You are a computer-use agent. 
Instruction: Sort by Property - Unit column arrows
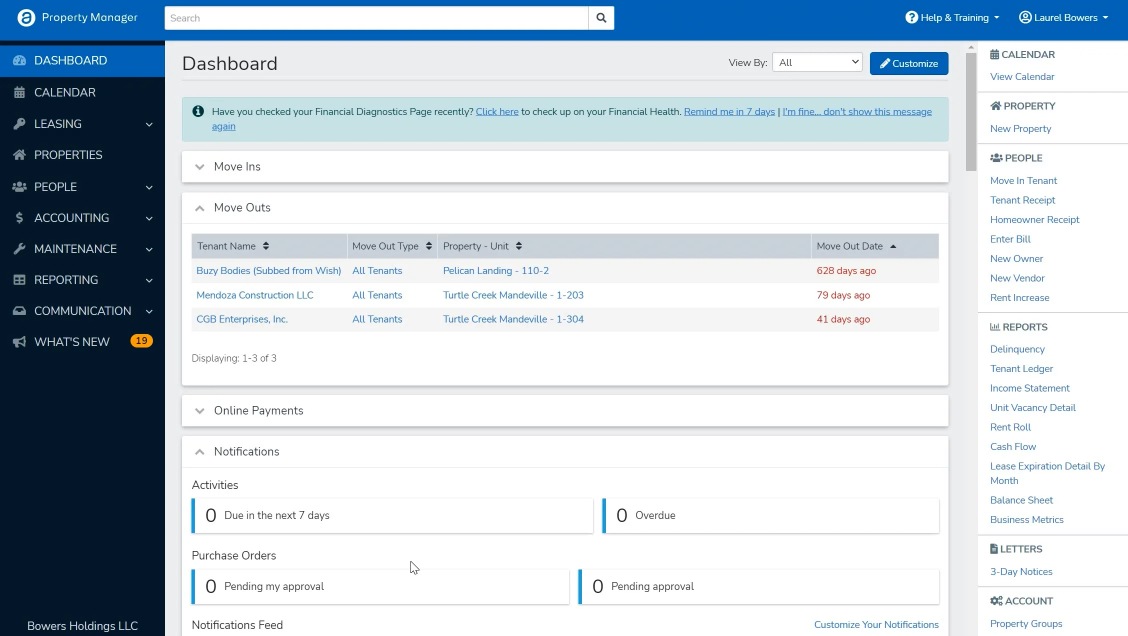[518, 246]
